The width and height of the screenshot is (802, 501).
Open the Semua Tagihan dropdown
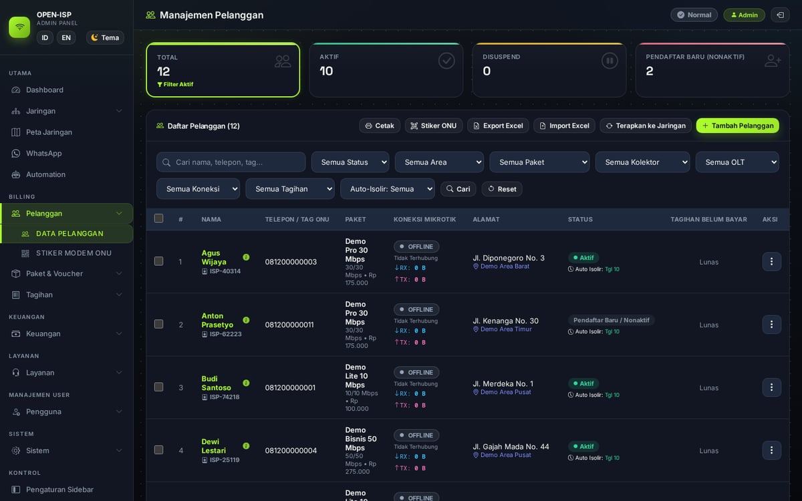[x=290, y=189]
